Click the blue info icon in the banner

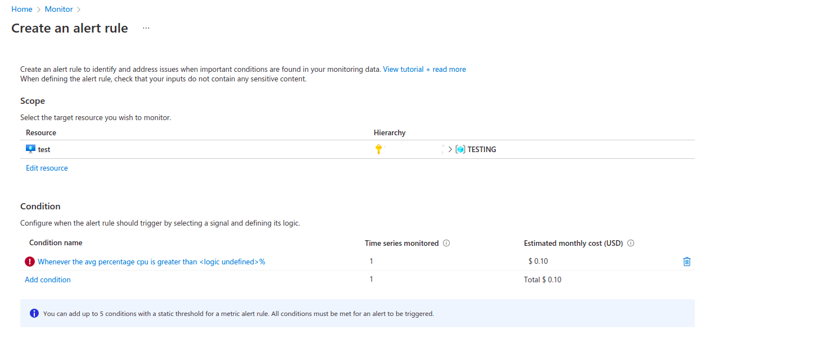(34, 313)
